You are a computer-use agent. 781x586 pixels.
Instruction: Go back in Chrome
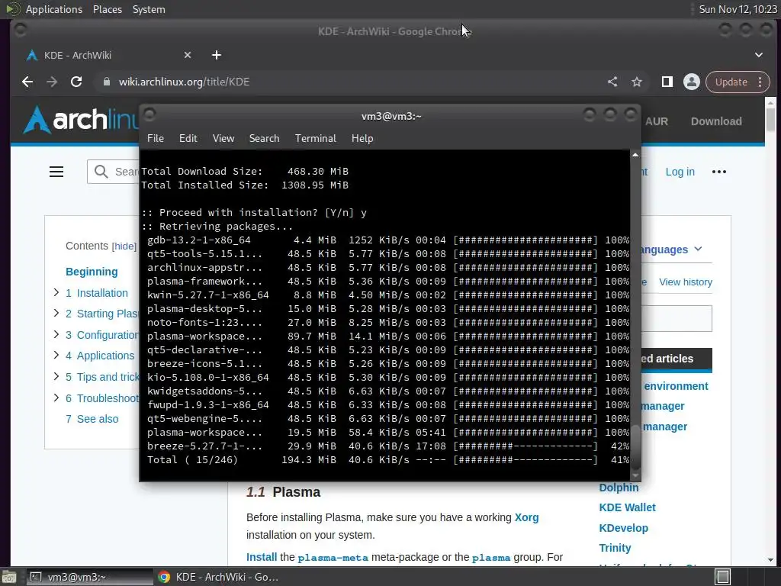point(27,82)
